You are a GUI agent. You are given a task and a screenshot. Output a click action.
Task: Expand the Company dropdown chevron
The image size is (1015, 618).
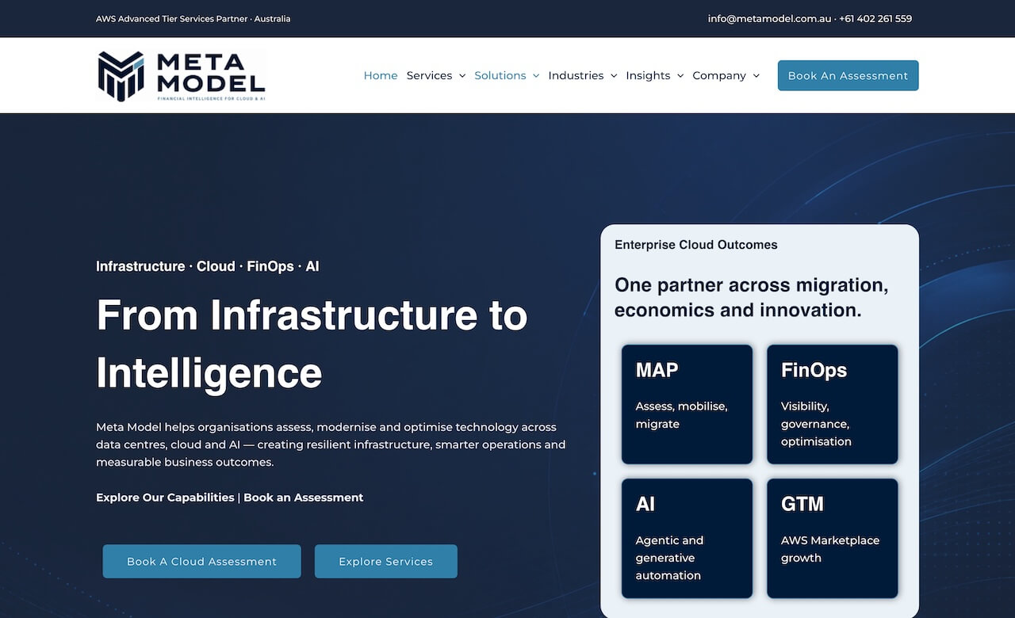(756, 76)
